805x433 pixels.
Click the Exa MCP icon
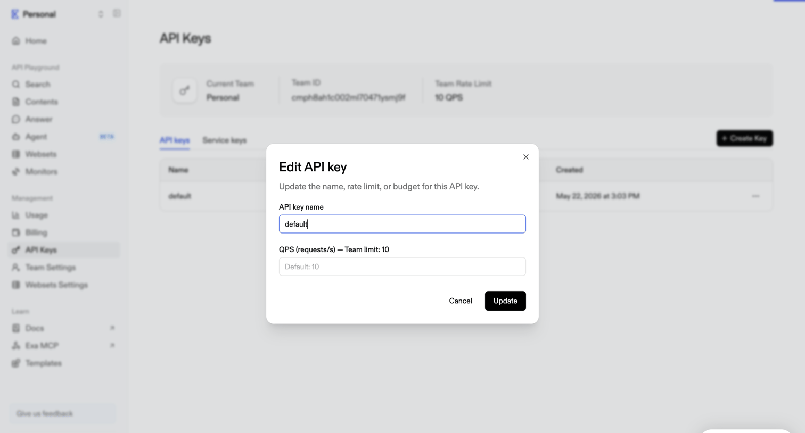tap(16, 346)
